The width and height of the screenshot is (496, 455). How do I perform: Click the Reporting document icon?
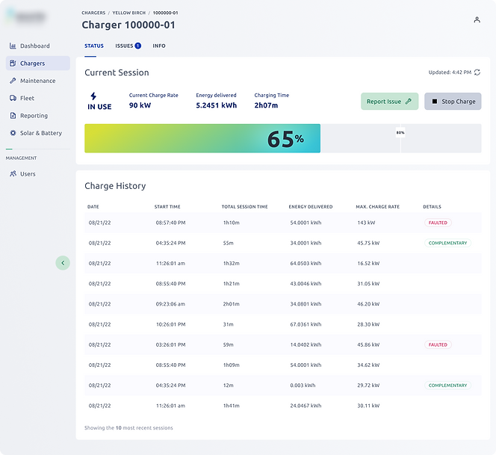coord(13,116)
